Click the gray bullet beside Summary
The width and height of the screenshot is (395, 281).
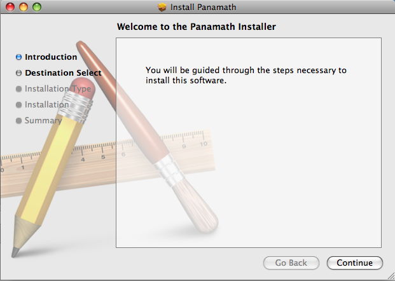18,120
